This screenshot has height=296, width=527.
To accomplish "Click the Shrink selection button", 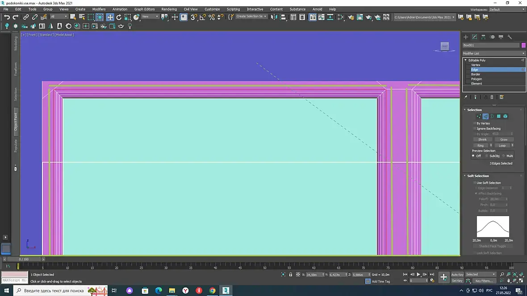I will 482,139.
